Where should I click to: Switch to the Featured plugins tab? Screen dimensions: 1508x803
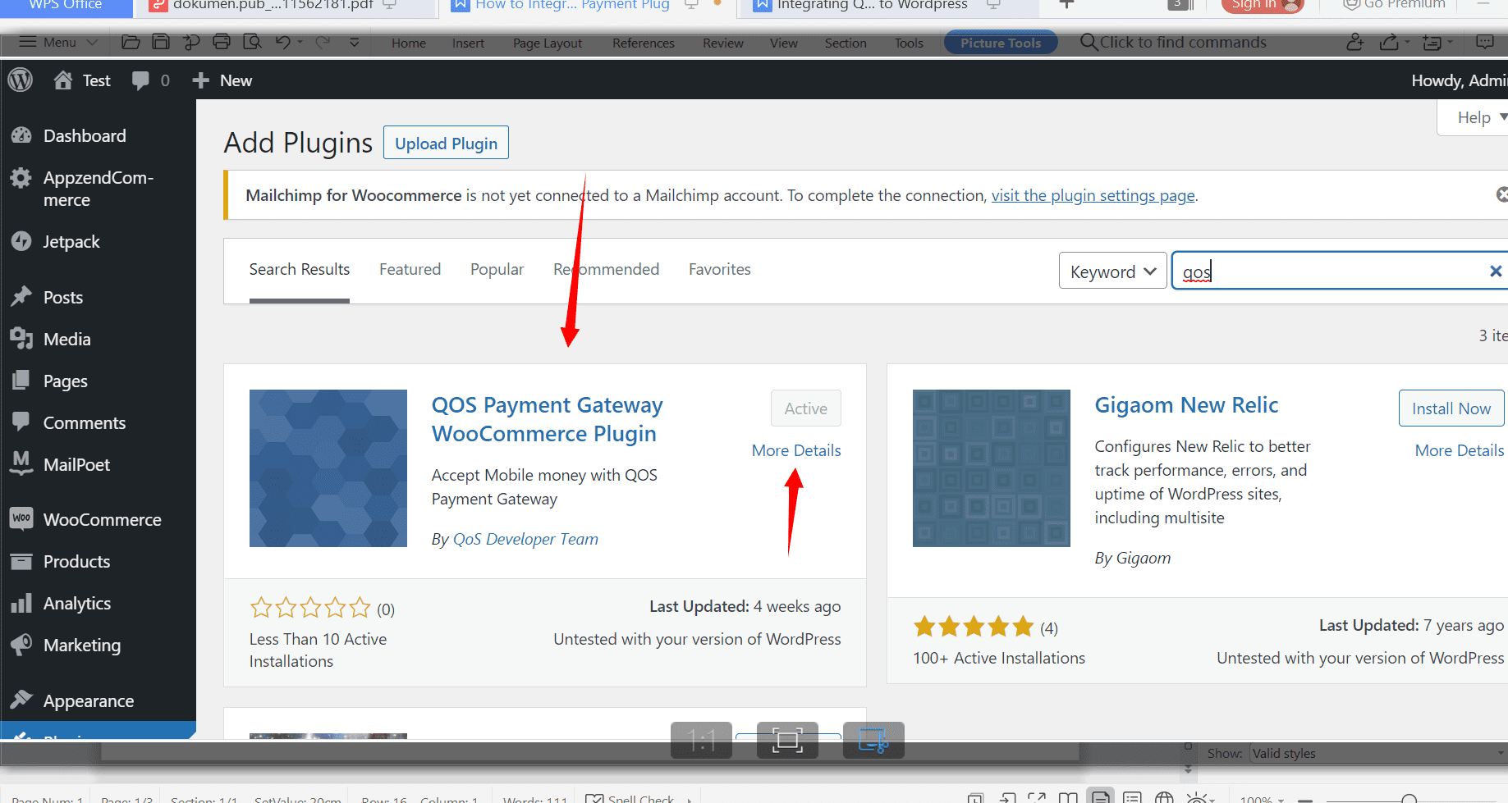click(x=410, y=270)
